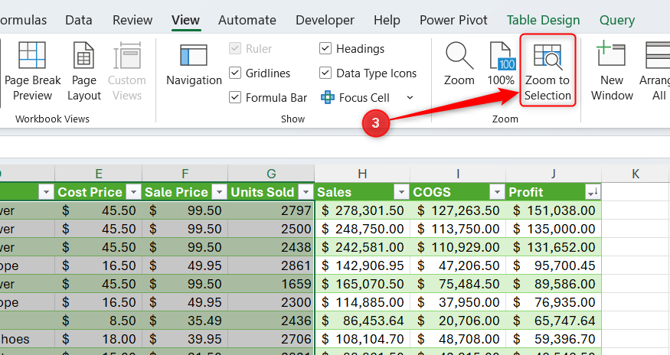Open COGS column filter dropdown

click(497, 192)
